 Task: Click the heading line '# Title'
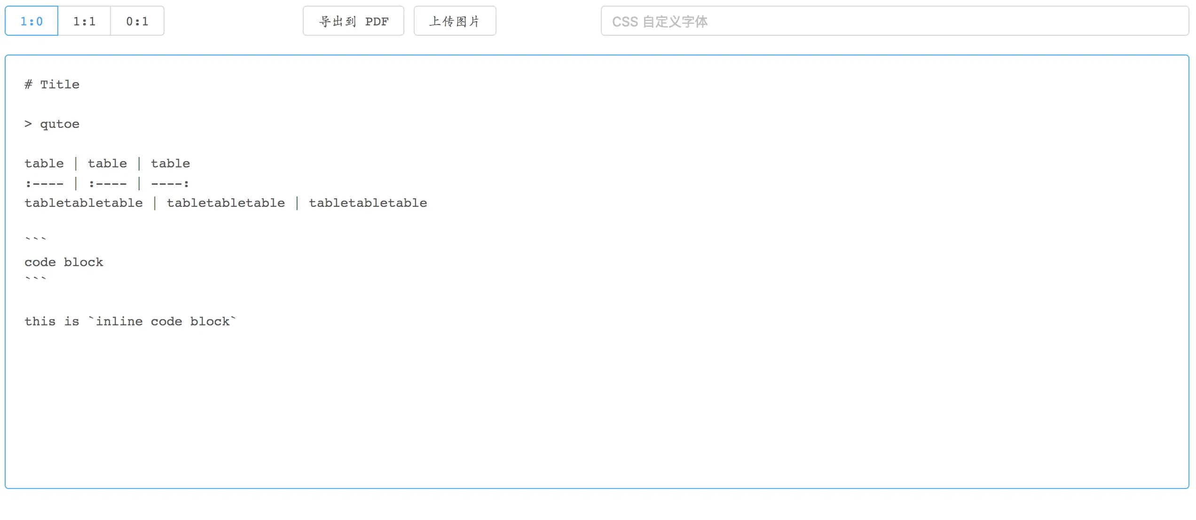point(52,84)
